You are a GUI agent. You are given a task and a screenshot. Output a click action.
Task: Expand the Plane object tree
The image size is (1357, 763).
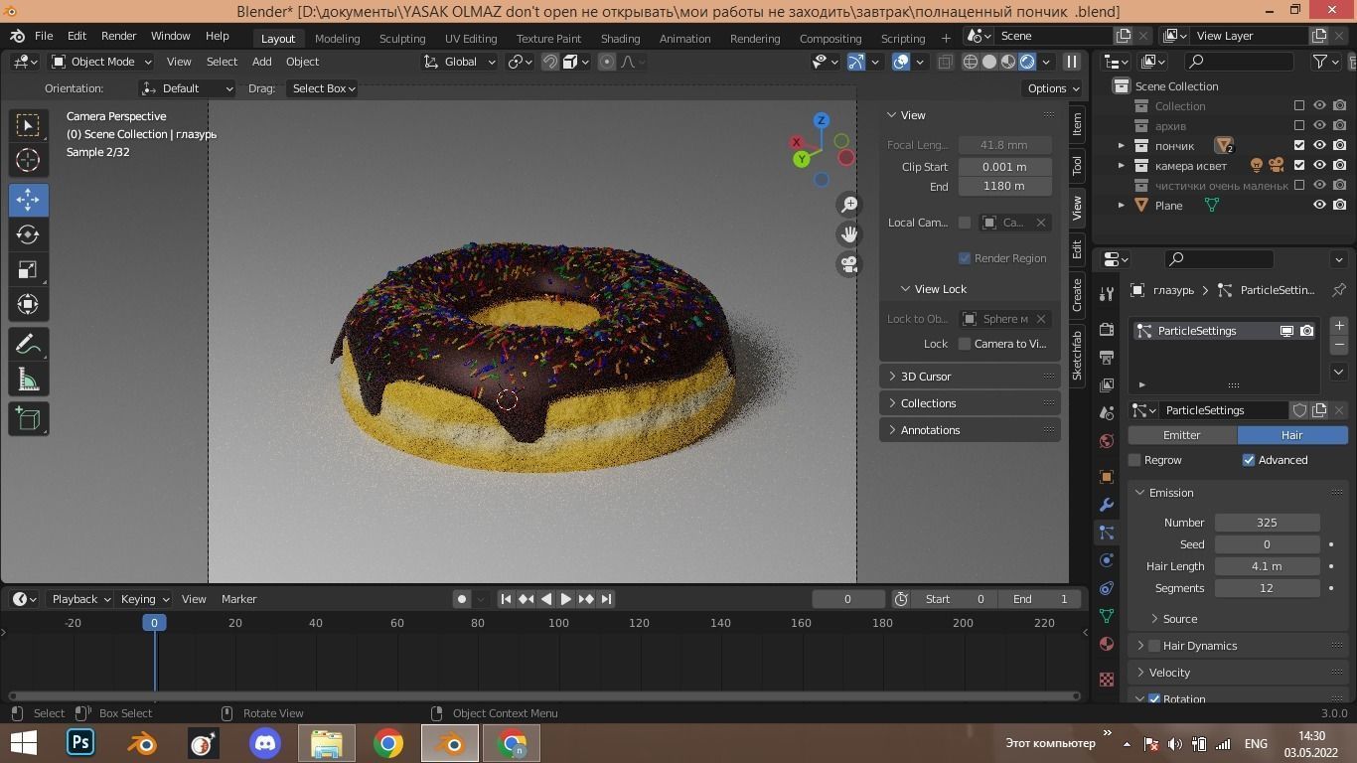tap(1122, 205)
